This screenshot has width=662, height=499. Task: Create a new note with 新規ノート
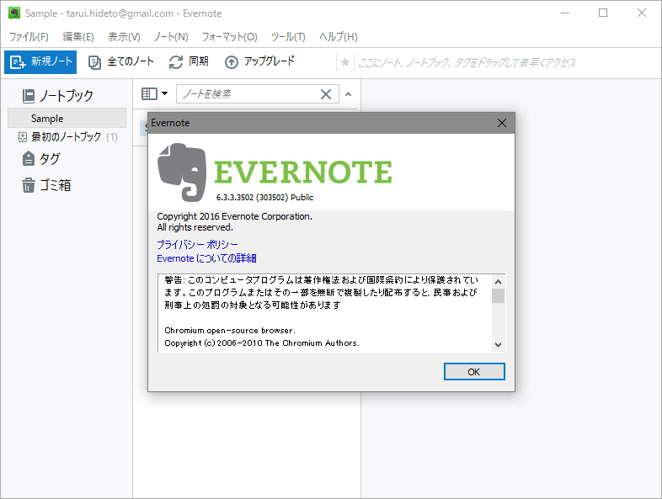[40, 62]
